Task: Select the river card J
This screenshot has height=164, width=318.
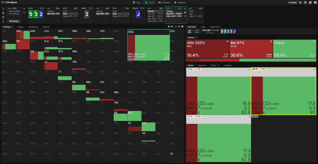Action: point(138,14)
